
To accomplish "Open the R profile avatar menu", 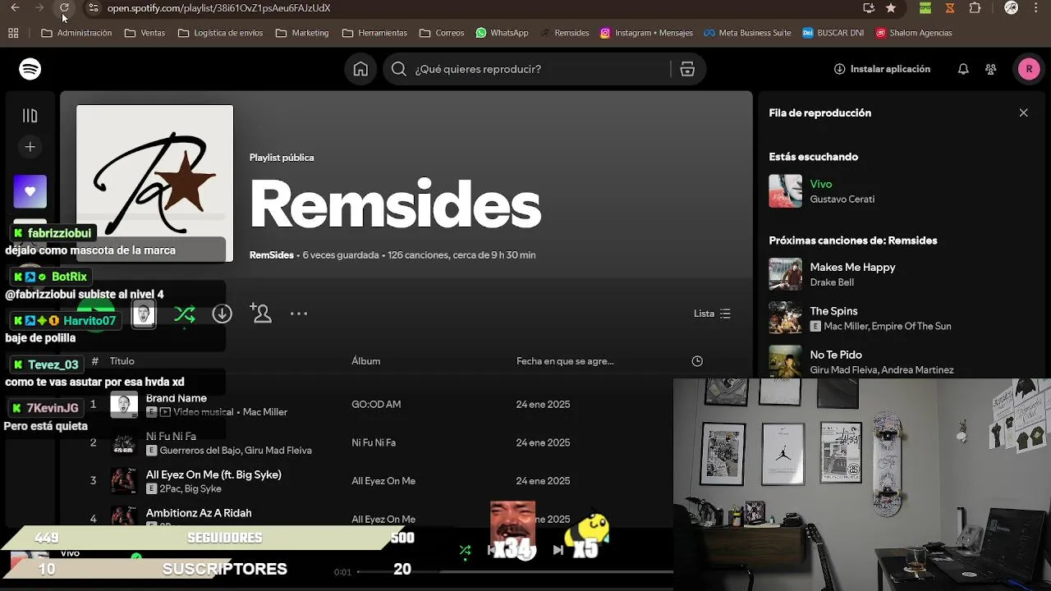I will coord(1029,69).
